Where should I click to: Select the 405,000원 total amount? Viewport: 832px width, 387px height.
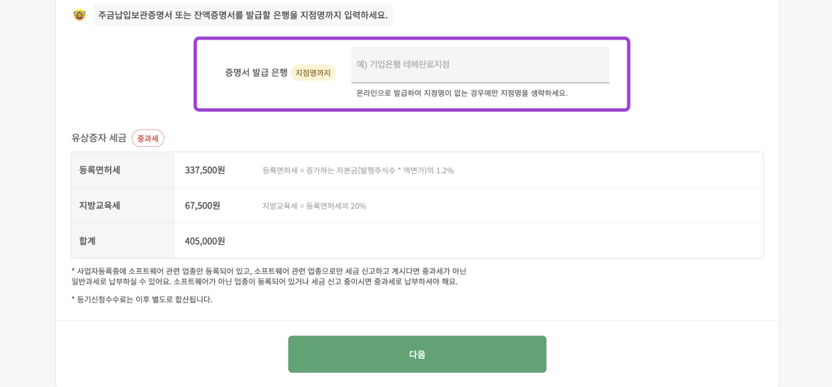[x=205, y=241]
